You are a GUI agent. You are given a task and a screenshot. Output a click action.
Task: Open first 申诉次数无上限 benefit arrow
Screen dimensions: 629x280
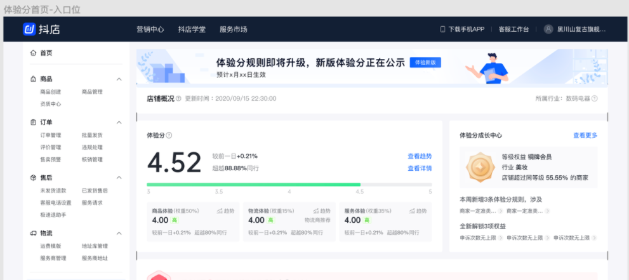[501, 238]
